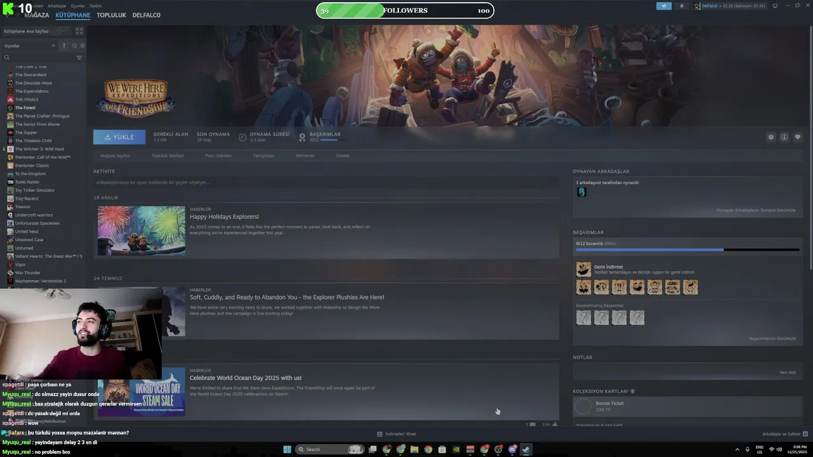Open Gemi İndirme achievement icon
Viewport: 813px width, 457px height.
(x=583, y=269)
